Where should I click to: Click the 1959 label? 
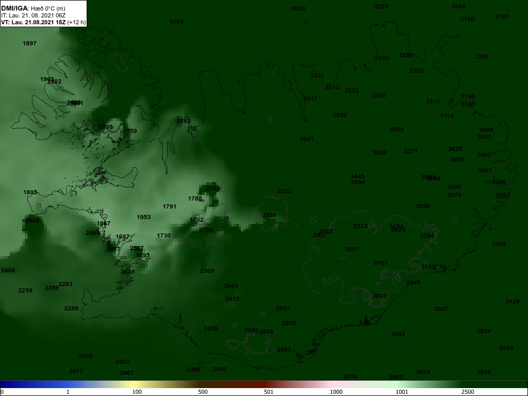(130, 131)
